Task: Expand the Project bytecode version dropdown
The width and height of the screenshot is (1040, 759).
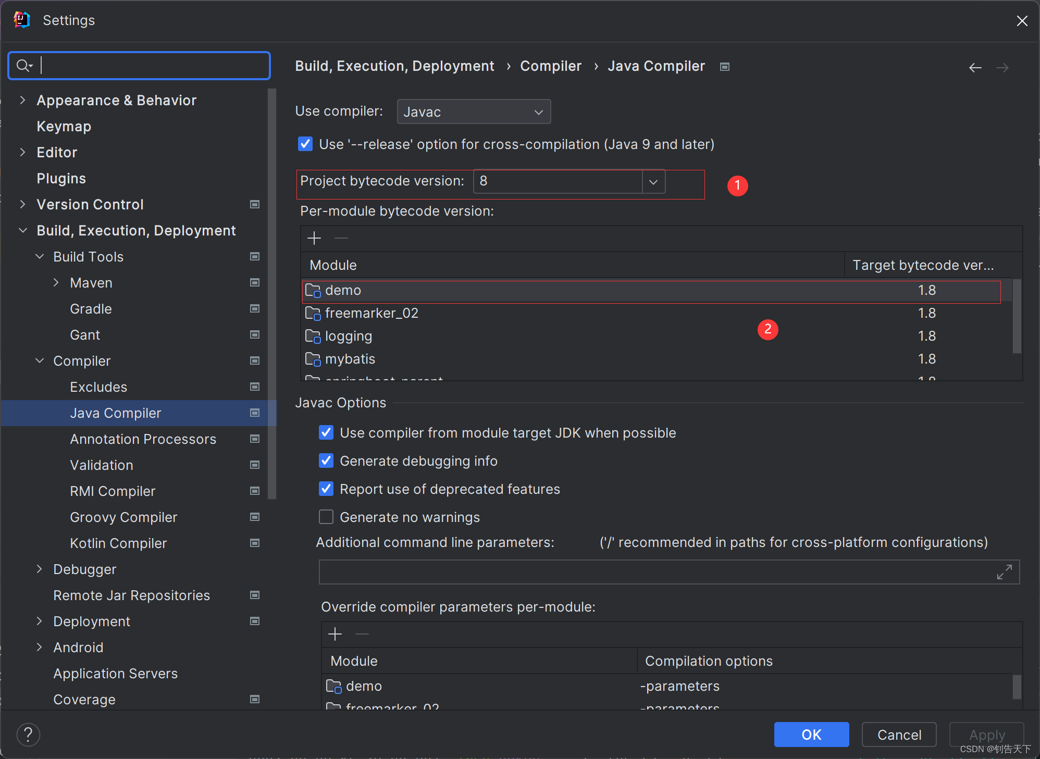Action: click(655, 181)
